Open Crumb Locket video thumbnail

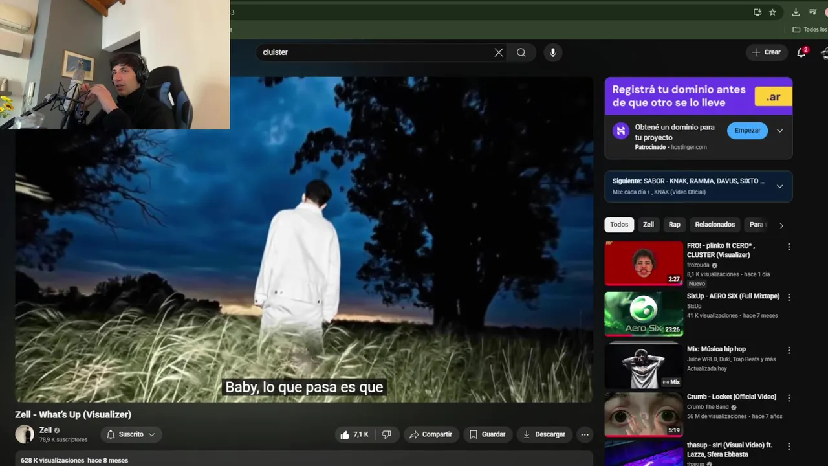click(644, 414)
